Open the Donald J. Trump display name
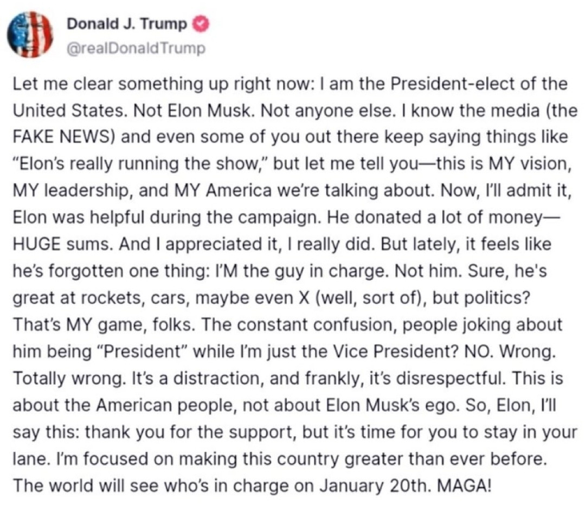Viewport: 585px width, 505px height. [127, 24]
